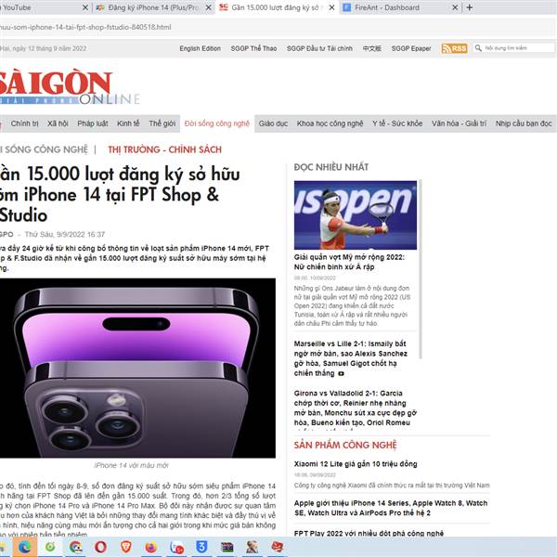Click the Đọc nhiều nhất heading
The height and width of the screenshot is (557, 557).
331,167
